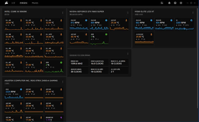The width and height of the screenshot is (199, 122).
Task: Click the motherboard temperature #7 17.00 °C value
Action: click(30, 120)
